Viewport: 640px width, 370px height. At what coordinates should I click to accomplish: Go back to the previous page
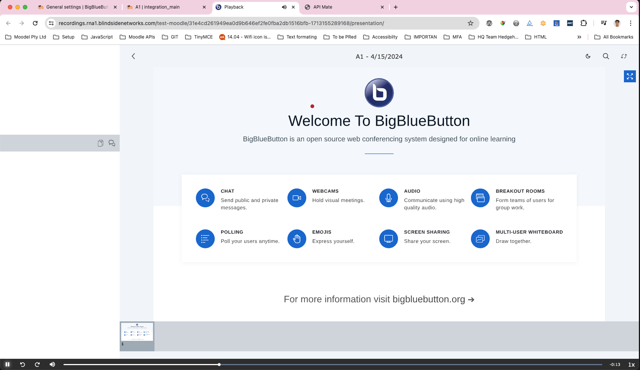pyautogui.click(x=8, y=23)
